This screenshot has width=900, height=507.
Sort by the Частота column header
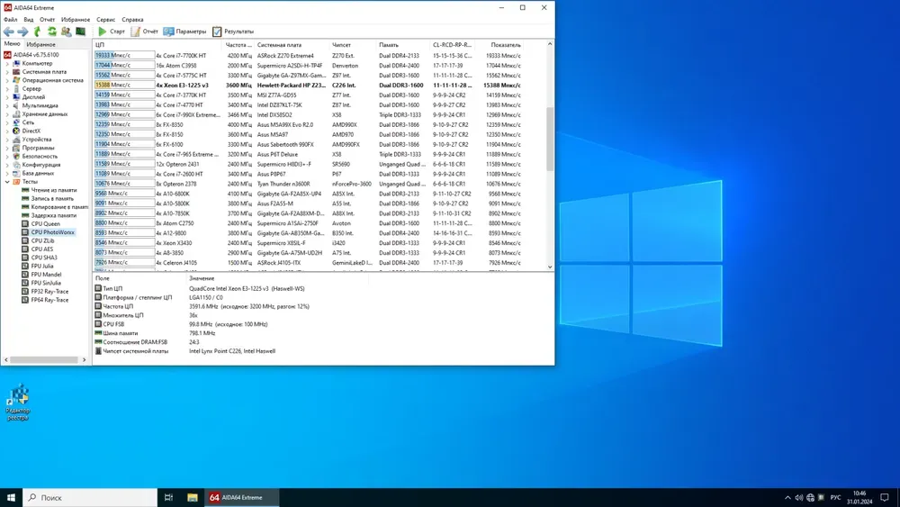point(238,44)
